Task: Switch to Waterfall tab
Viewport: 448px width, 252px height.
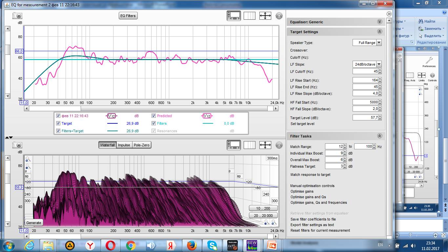Action: tap(107, 145)
